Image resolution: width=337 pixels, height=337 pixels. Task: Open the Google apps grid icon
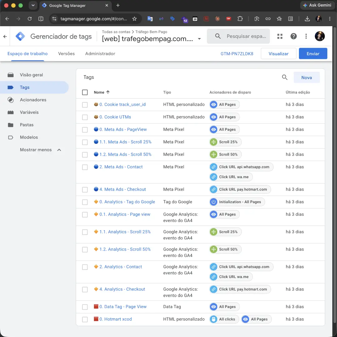[280, 36]
